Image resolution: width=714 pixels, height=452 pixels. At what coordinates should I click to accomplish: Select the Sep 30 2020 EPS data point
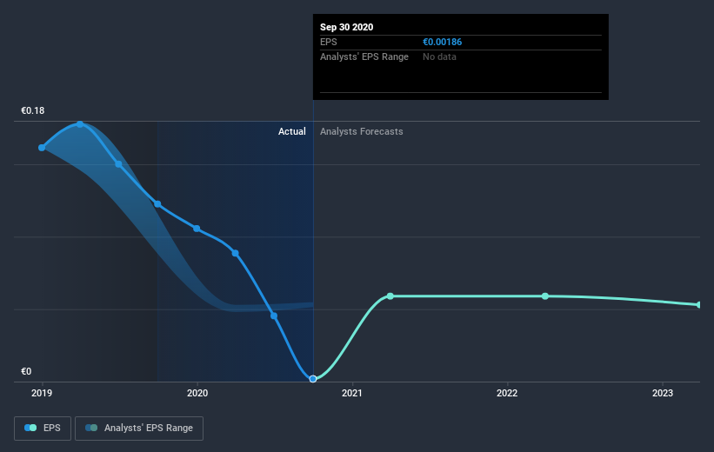click(x=313, y=379)
